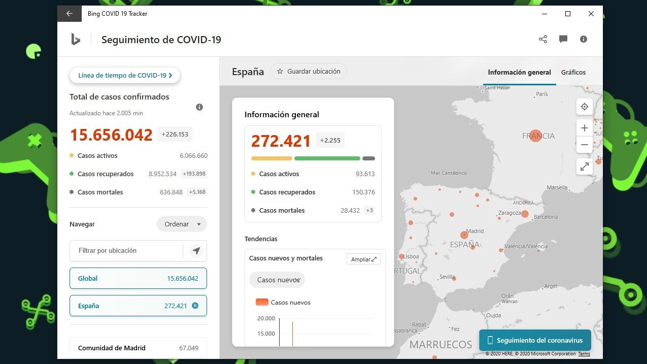Click the header information icon
The width and height of the screenshot is (647, 364).
tap(584, 39)
